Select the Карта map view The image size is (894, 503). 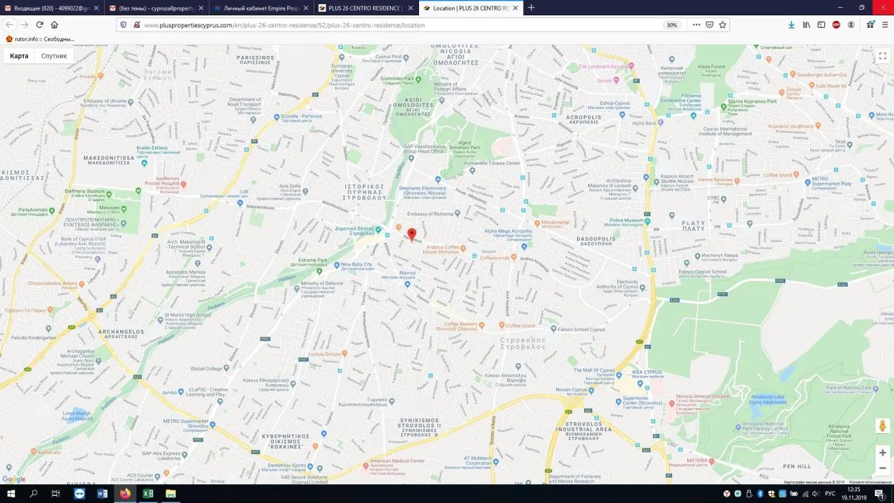coord(20,56)
